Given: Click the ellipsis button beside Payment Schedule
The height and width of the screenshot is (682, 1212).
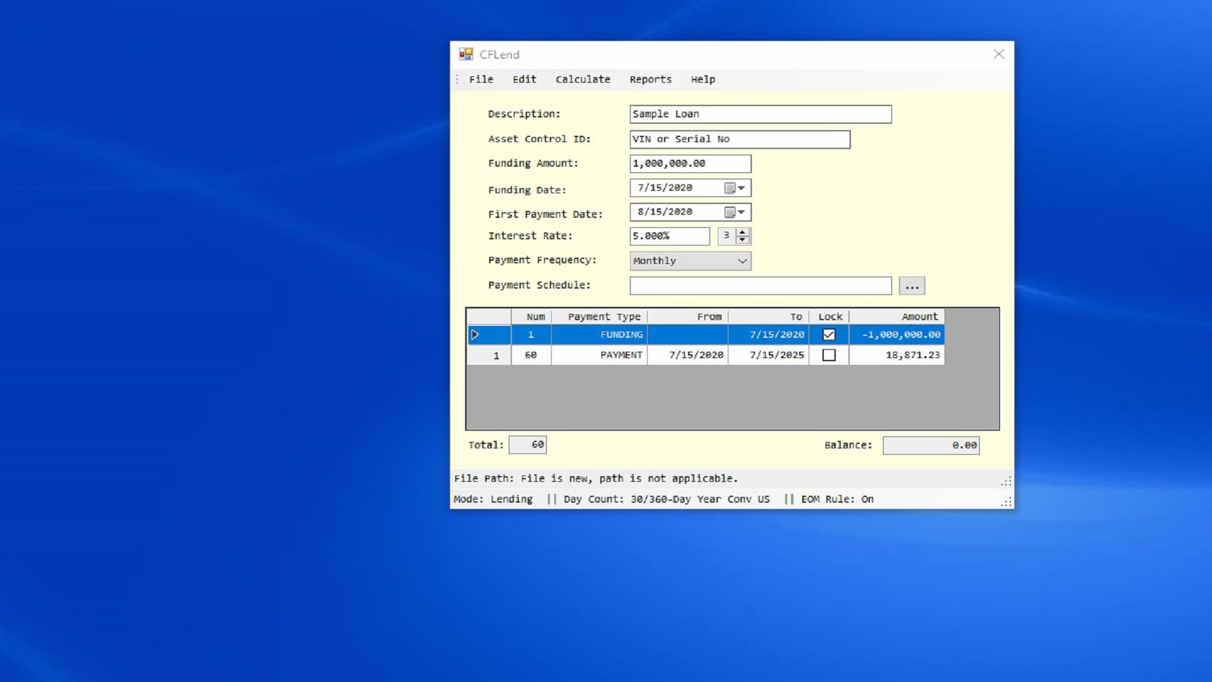Looking at the screenshot, I should [912, 286].
